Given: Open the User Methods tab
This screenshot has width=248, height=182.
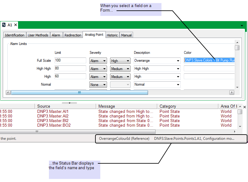Looking at the screenshot, I should point(38,35).
